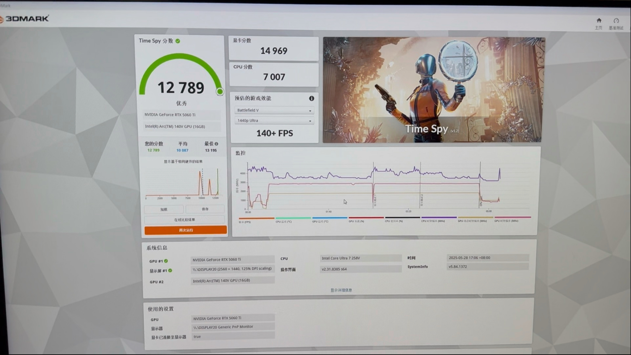The width and height of the screenshot is (631, 355).
Task: Click the orange 再次运行 run again button
Action: coord(185,230)
